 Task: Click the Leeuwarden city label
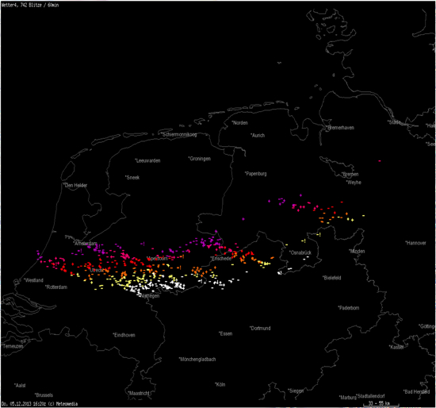(147, 160)
